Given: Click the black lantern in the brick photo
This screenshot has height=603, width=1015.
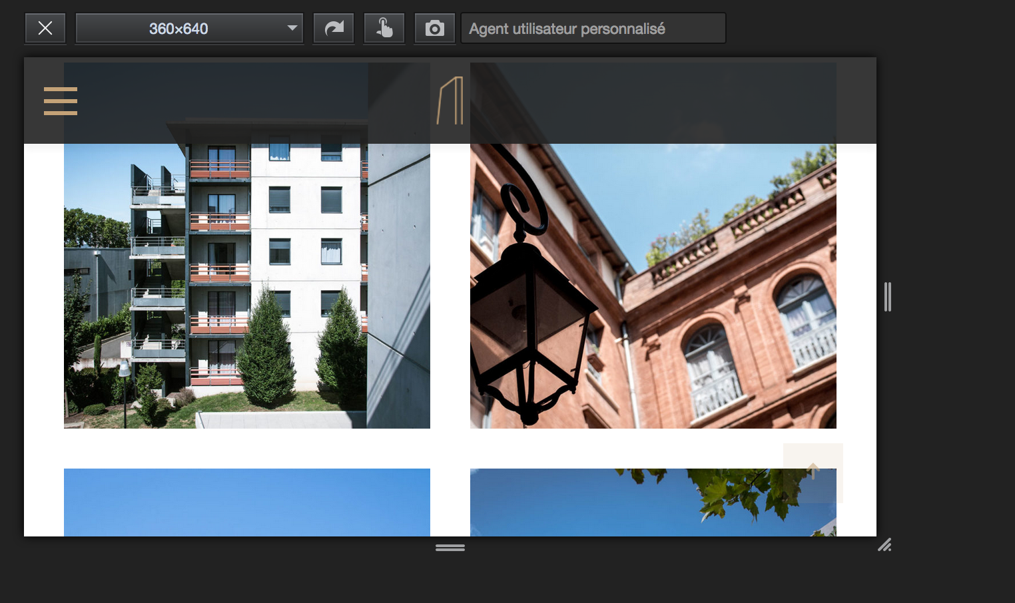Looking at the screenshot, I should 526,319.
